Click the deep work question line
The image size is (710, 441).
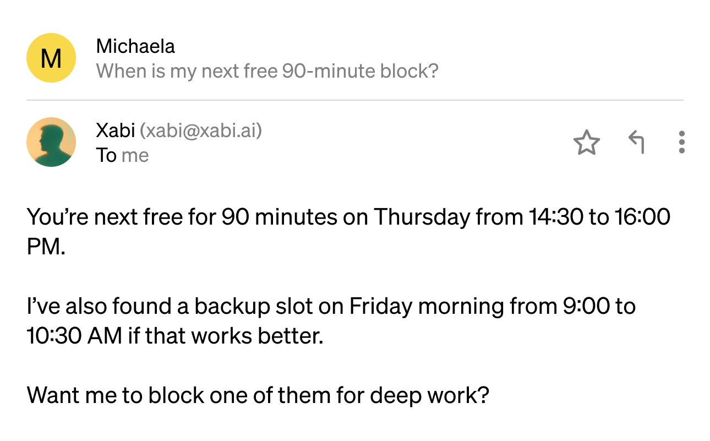click(258, 395)
